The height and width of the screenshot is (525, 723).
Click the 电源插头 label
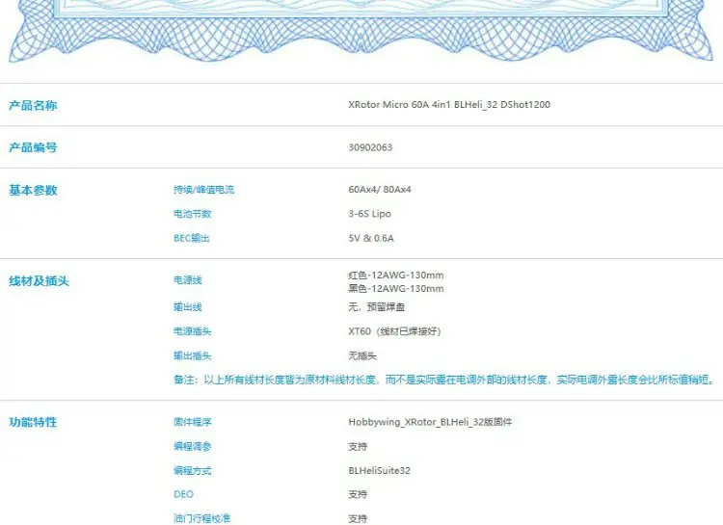[x=192, y=331]
